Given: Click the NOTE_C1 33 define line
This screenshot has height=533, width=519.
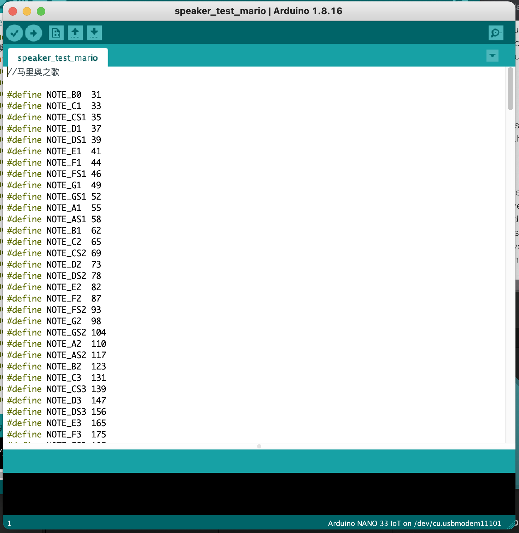Looking at the screenshot, I should [x=54, y=106].
